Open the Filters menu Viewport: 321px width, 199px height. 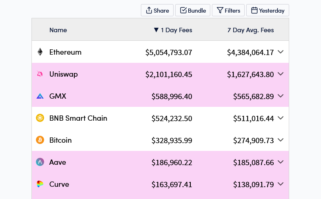[228, 11]
